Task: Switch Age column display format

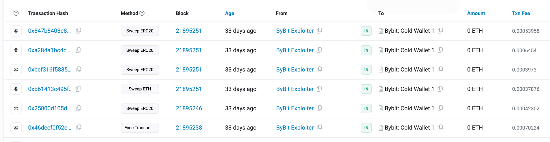Action: click(229, 13)
